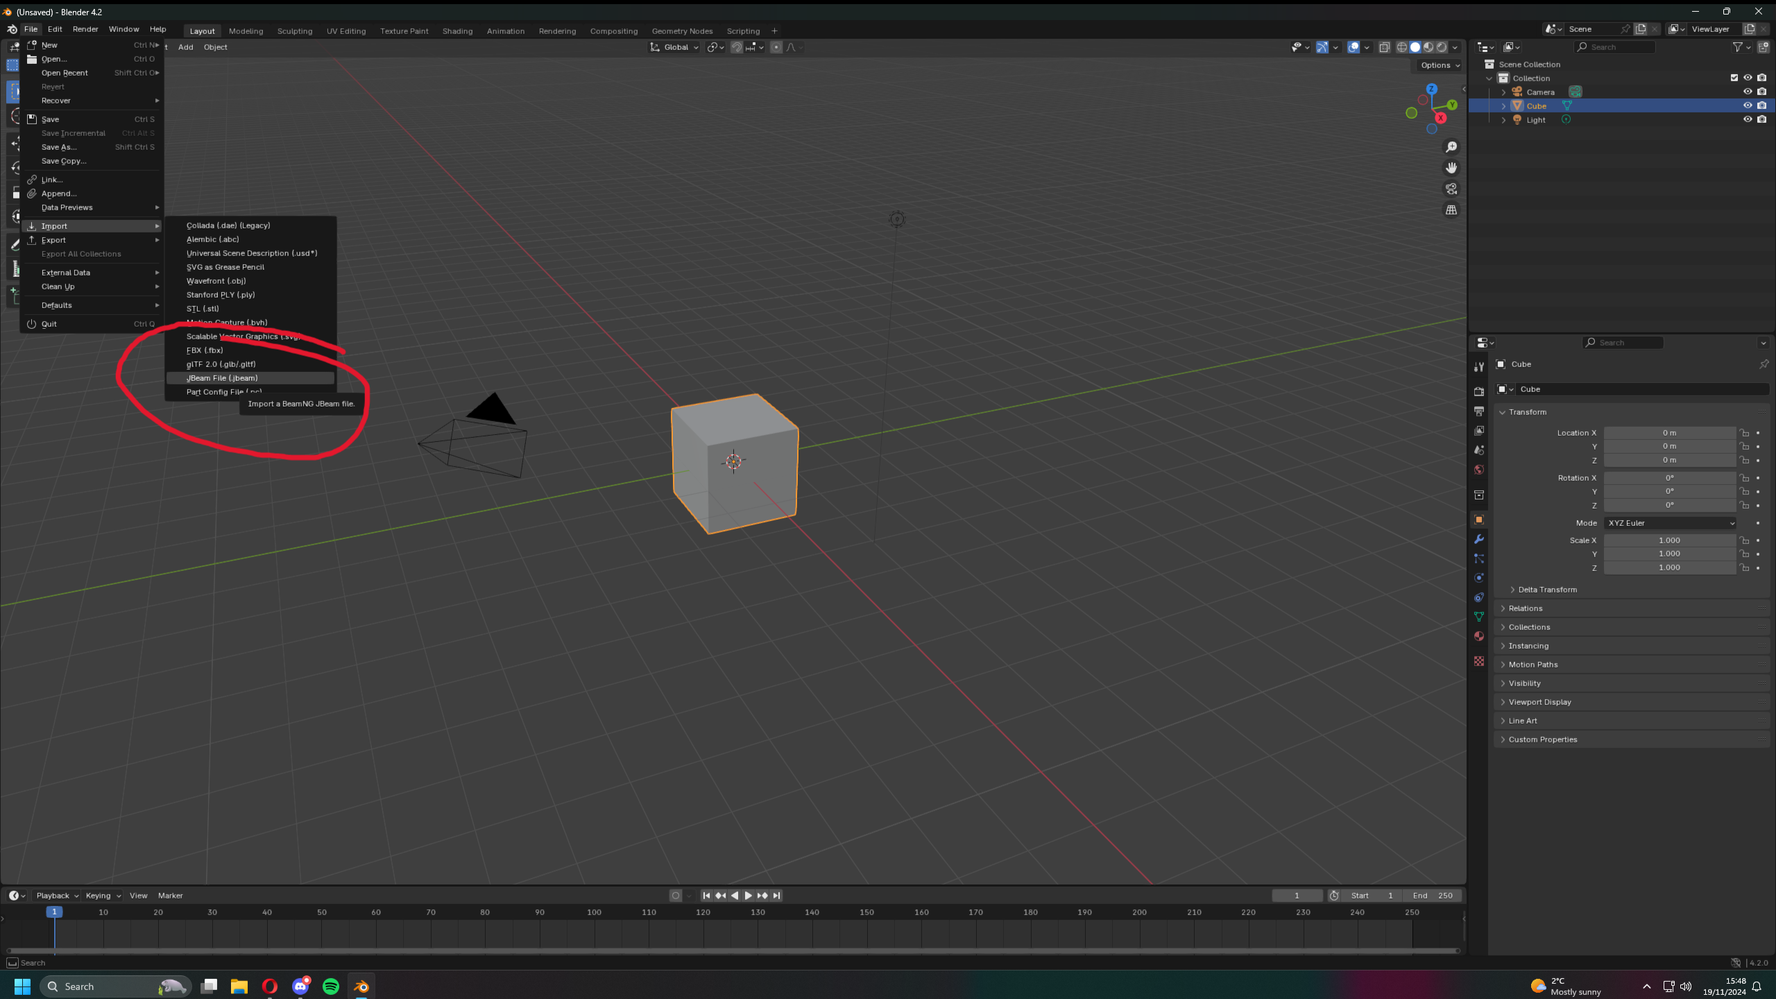The height and width of the screenshot is (999, 1776).
Task: Open the Playback dropdown in timeline
Action: coord(57,896)
